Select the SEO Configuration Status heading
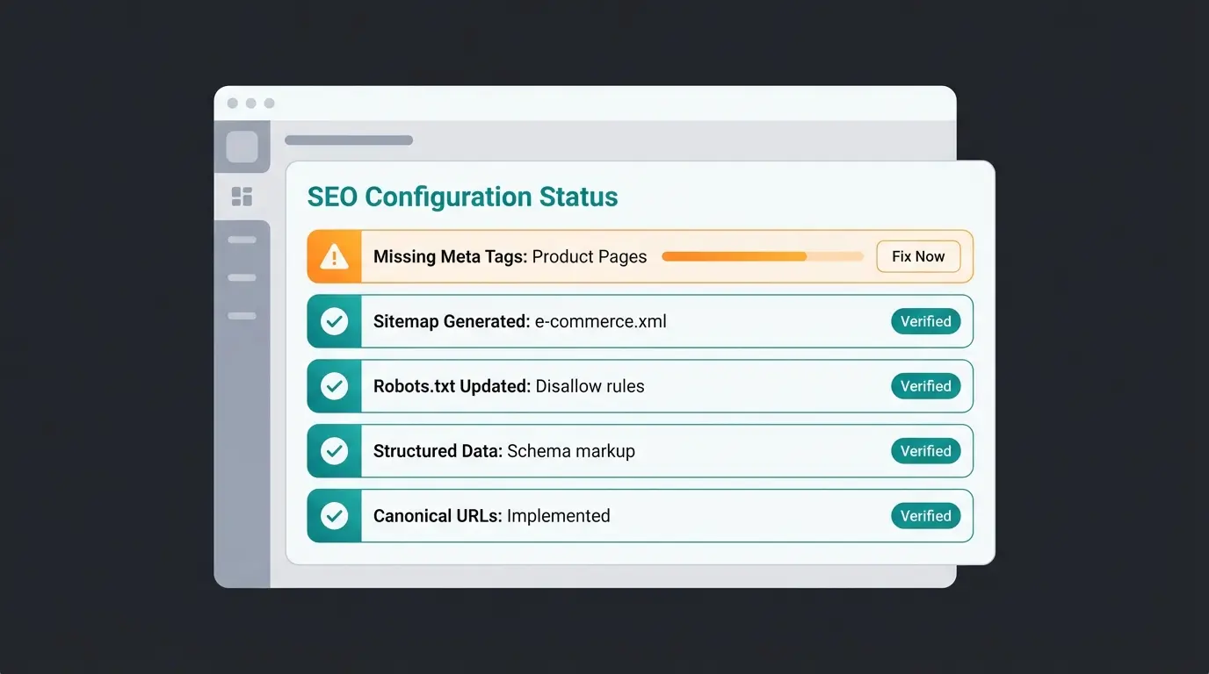The height and width of the screenshot is (674, 1209). pyautogui.click(x=462, y=197)
